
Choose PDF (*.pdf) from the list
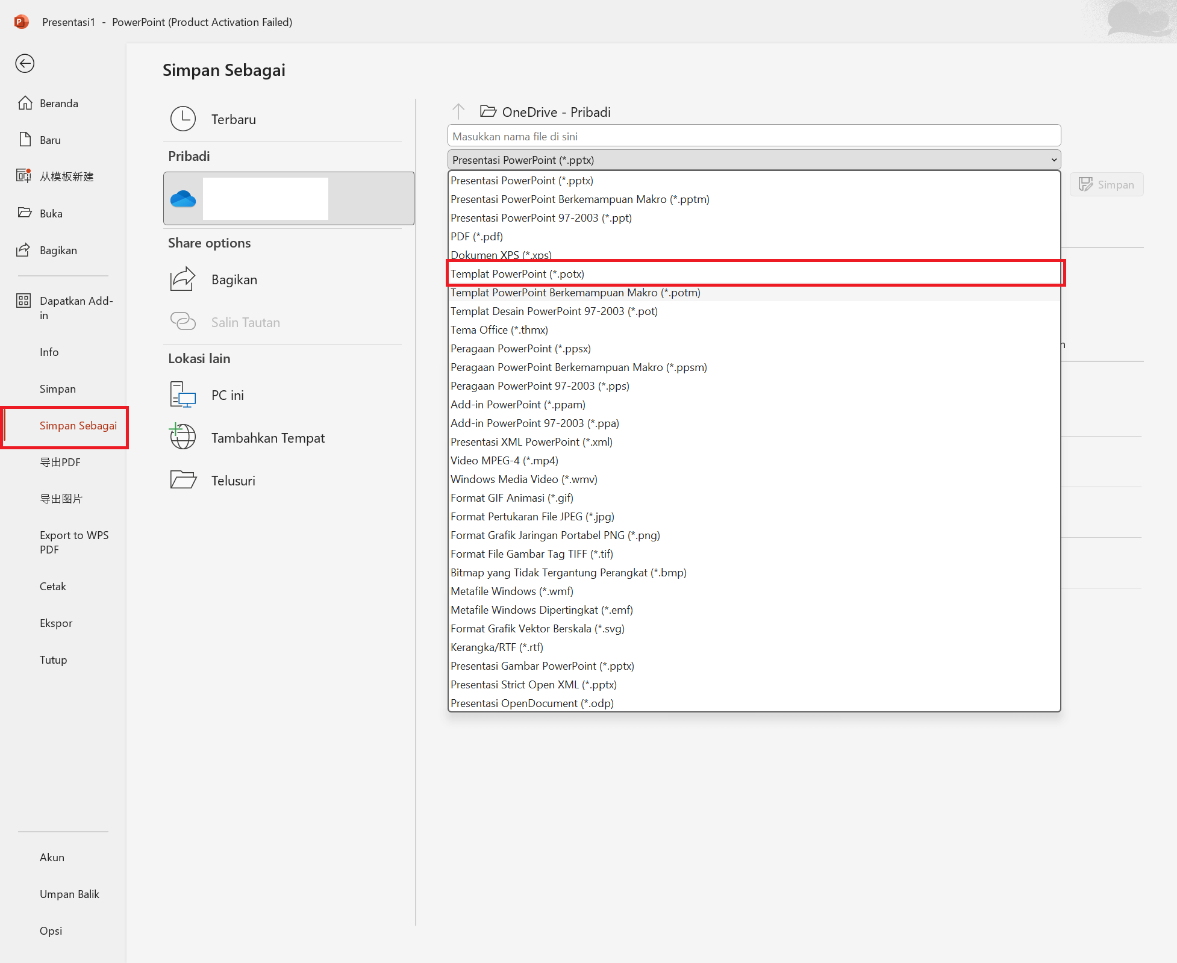point(476,236)
